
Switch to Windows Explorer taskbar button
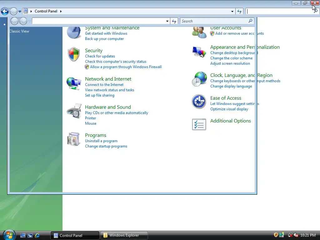coord(124,235)
